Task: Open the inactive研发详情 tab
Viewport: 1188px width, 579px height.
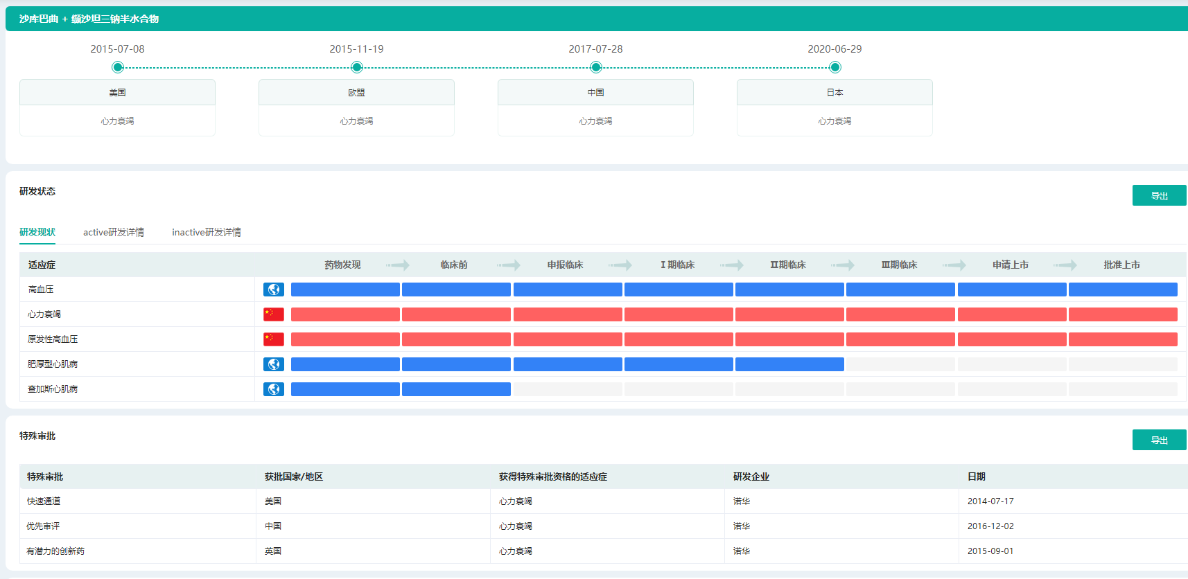Action: coord(207,233)
